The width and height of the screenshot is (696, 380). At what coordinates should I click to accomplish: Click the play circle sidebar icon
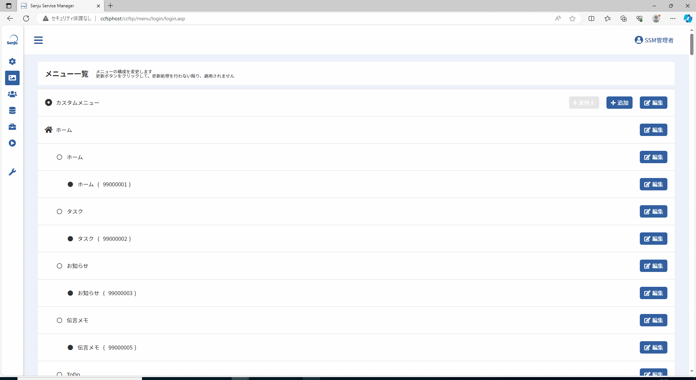[x=12, y=143]
